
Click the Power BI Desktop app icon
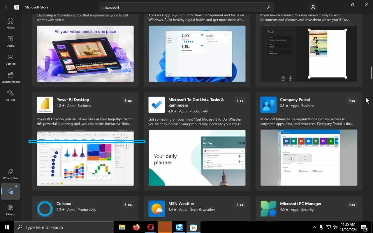coord(45,105)
